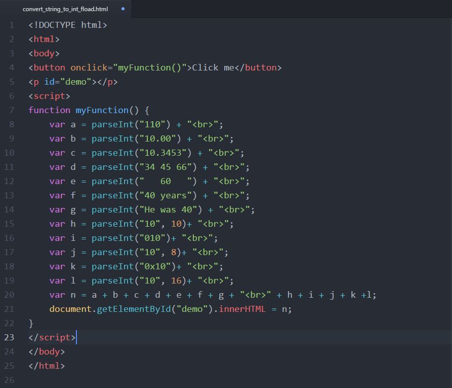Click the closing </script> tag
This screenshot has width=452, height=388.
52,337
